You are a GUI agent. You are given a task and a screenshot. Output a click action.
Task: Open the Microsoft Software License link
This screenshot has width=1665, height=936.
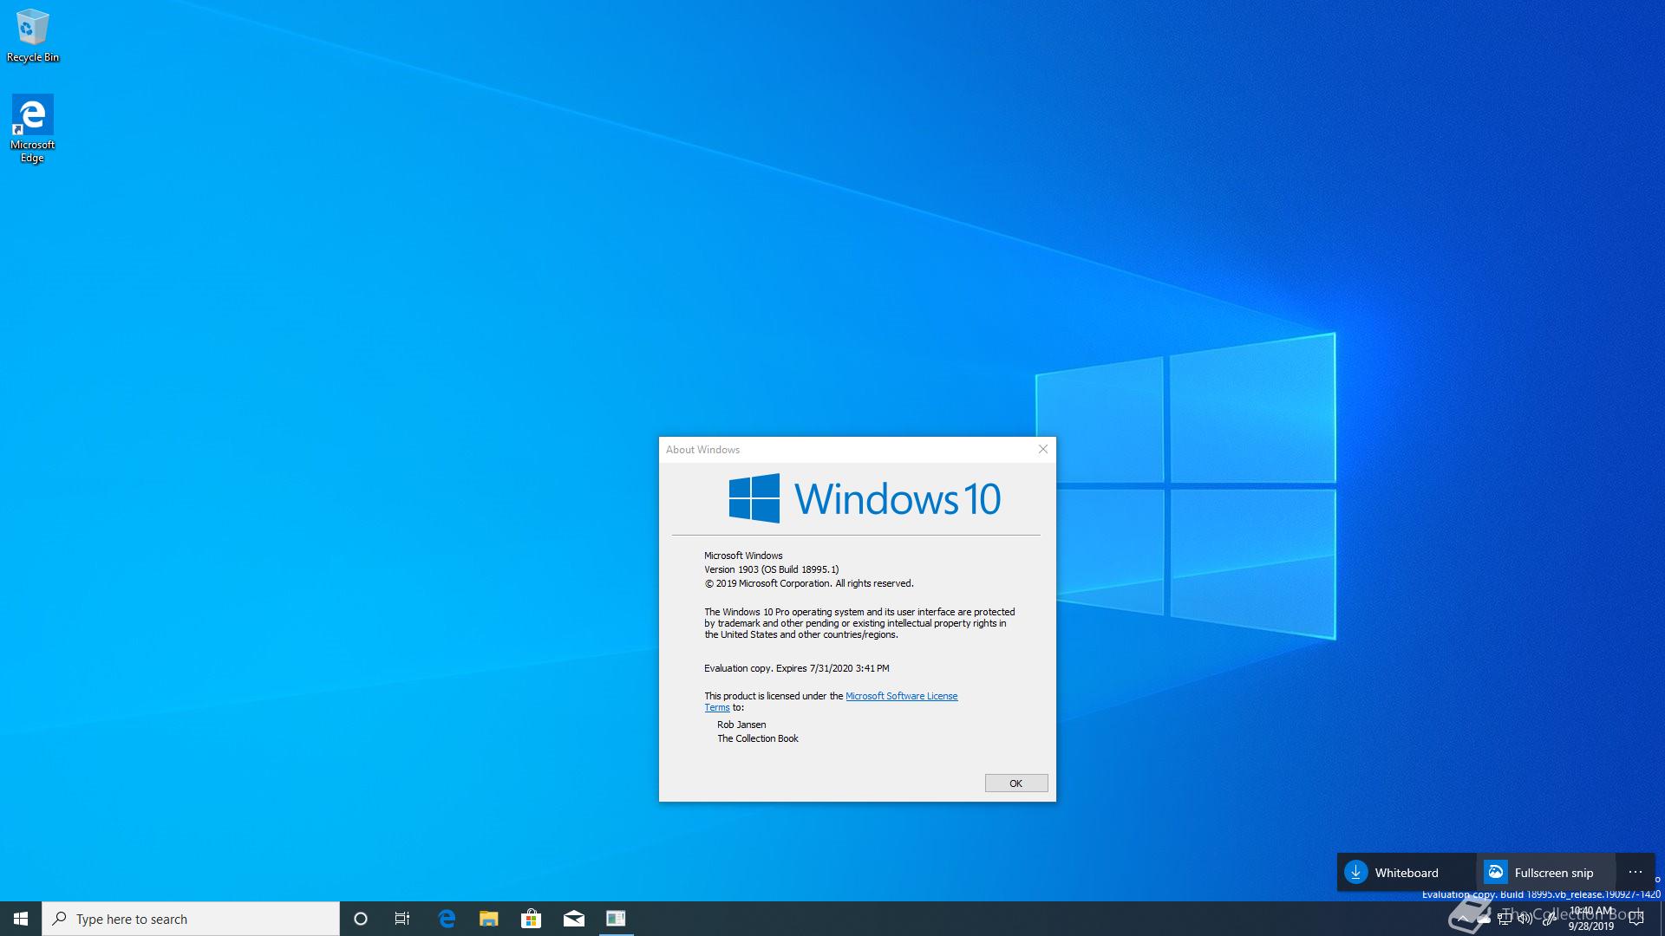(x=901, y=696)
